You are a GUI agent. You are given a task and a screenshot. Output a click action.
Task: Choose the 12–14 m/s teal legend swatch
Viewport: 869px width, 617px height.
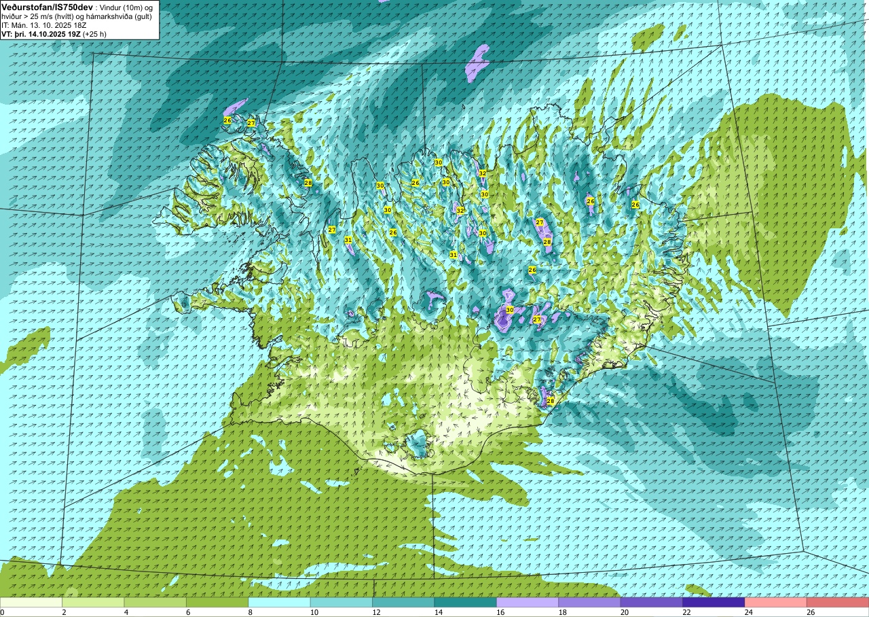(403, 602)
